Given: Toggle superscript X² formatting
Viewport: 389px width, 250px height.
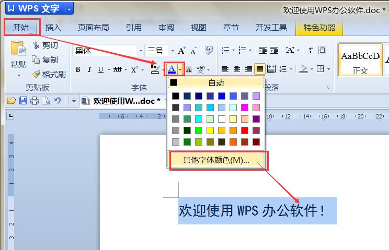Looking at the screenshot, I should pos(135,69).
